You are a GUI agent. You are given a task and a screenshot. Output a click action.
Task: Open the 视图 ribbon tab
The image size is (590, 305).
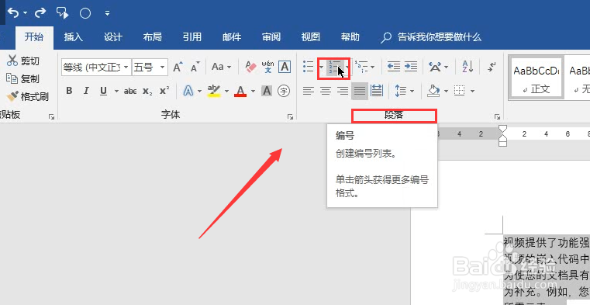point(311,37)
